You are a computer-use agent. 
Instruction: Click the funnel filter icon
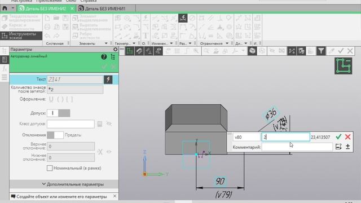(x=321, y=51)
